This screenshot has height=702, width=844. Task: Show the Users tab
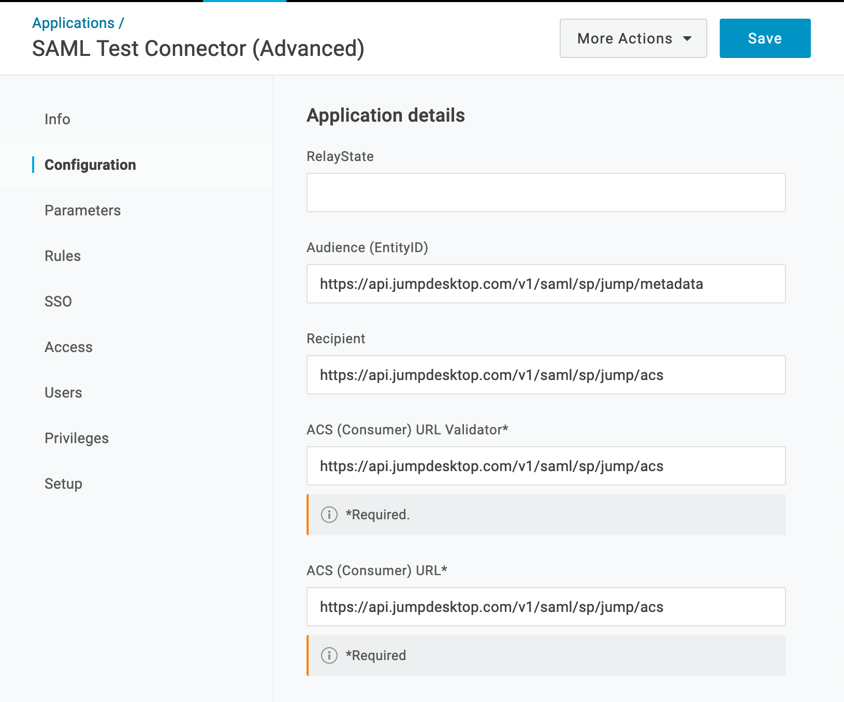pyautogui.click(x=63, y=392)
